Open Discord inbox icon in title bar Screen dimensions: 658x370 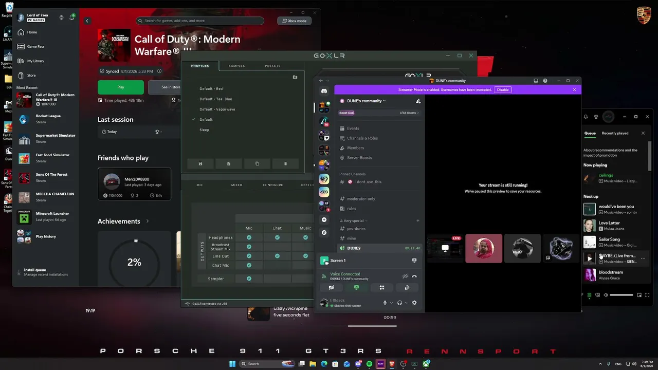click(x=536, y=81)
